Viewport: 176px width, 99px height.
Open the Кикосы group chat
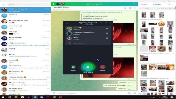tap(25, 73)
